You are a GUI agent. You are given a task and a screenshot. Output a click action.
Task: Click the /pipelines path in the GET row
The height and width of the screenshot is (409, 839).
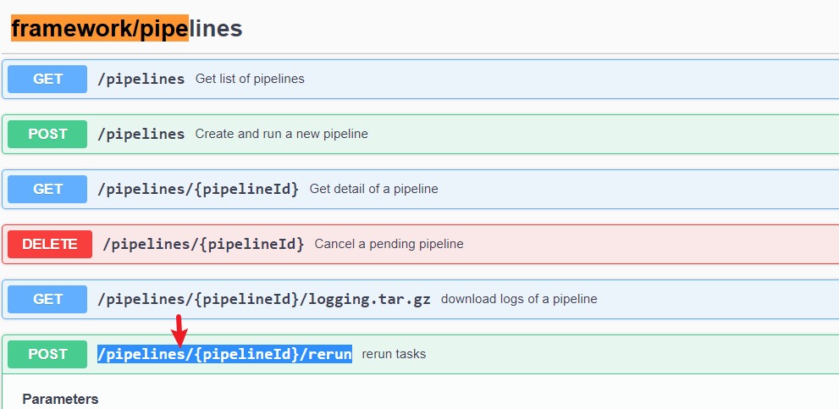point(141,79)
